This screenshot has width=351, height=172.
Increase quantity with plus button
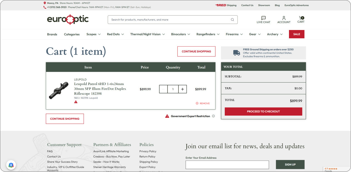[x=182, y=89]
